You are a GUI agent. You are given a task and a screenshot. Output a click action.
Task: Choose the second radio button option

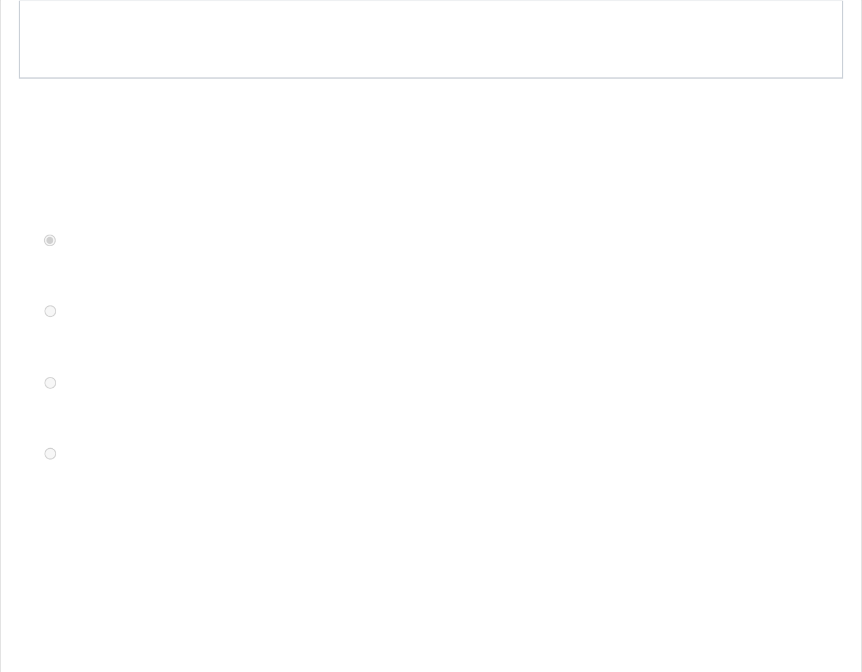pyautogui.click(x=50, y=311)
